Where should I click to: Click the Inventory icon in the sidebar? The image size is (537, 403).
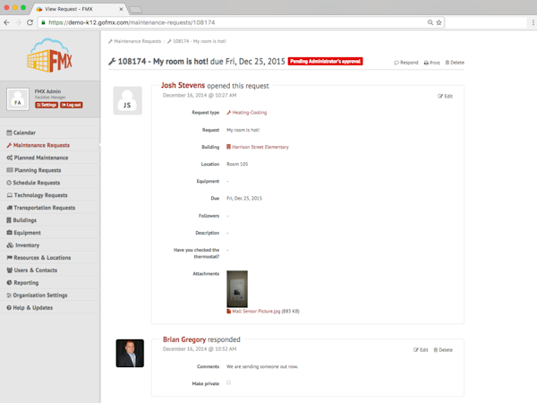tap(10, 245)
